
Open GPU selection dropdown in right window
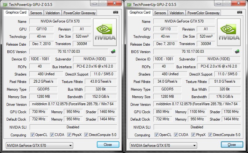[x=163, y=145]
